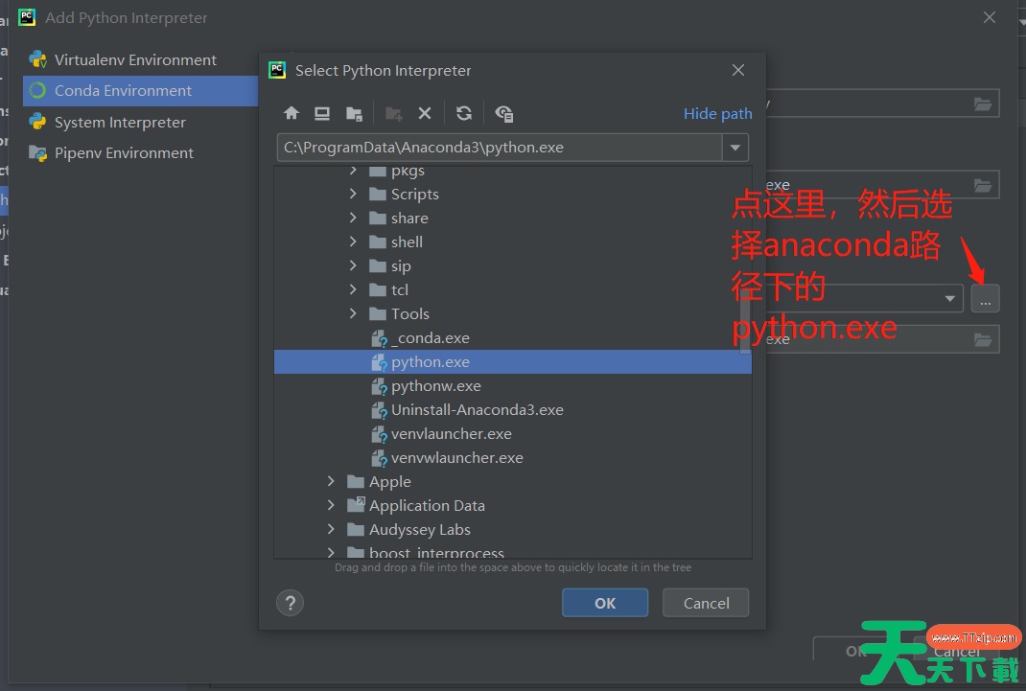Click the ellipsis browse button
This screenshot has height=691, width=1026.
coord(985,298)
